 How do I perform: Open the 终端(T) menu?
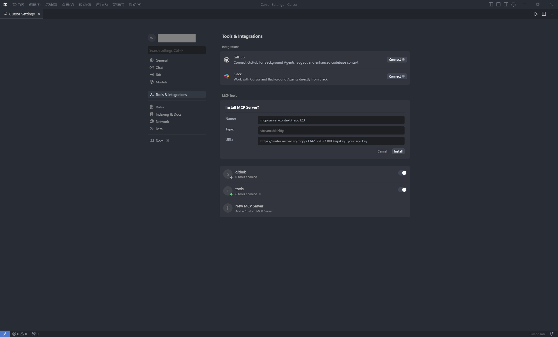[x=118, y=4]
